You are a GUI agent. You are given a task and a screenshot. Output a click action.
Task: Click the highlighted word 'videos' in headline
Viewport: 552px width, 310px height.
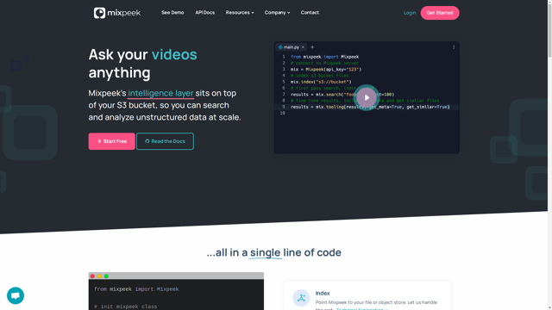tap(174, 54)
